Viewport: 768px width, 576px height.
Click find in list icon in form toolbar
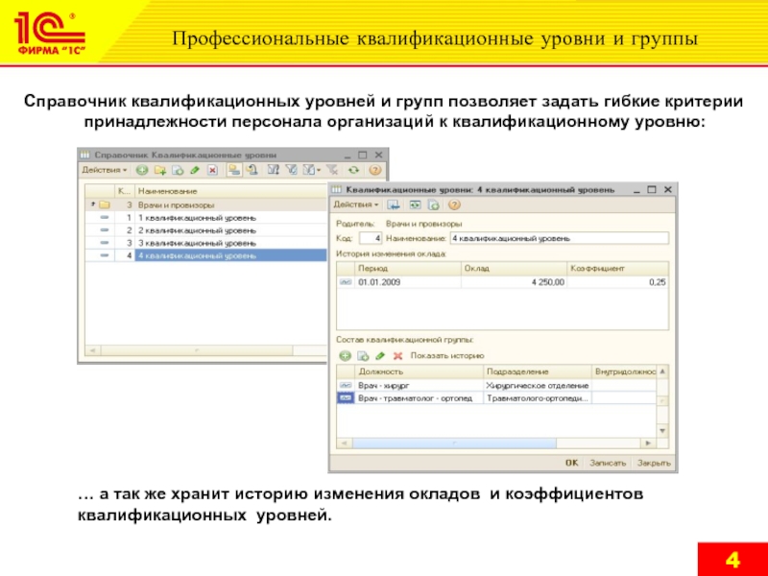394,205
